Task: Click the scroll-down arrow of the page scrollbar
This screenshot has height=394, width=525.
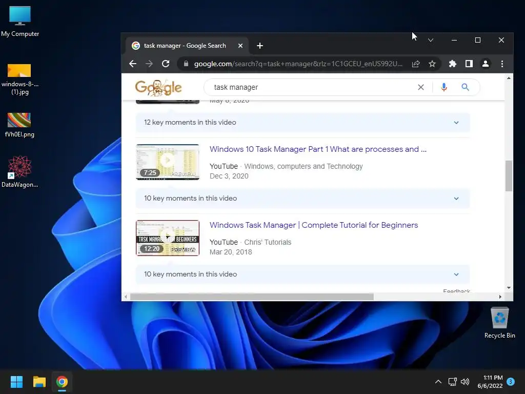Action: pyautogui.click(x=509, y=288)
